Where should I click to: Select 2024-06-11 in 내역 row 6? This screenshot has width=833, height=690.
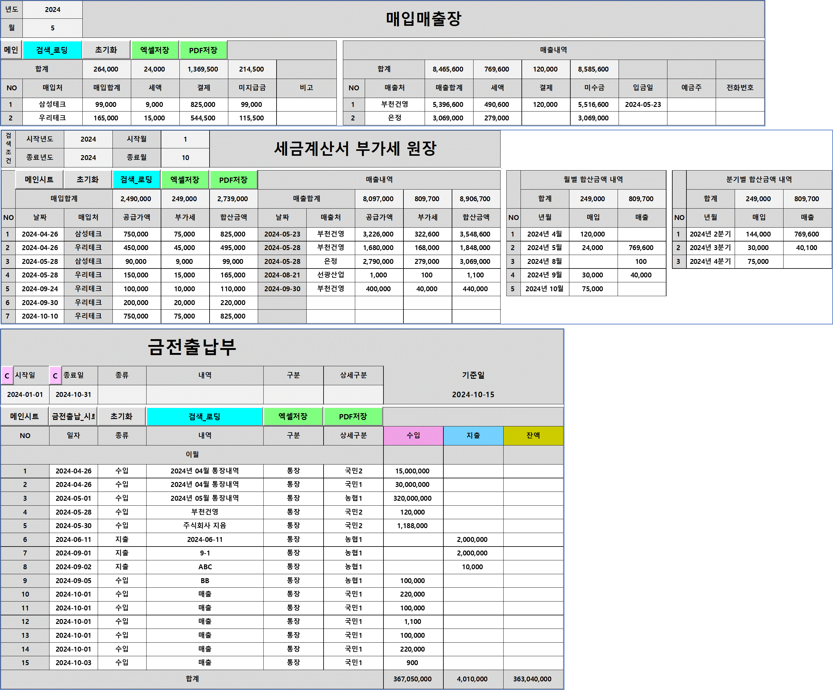[205, 539]
